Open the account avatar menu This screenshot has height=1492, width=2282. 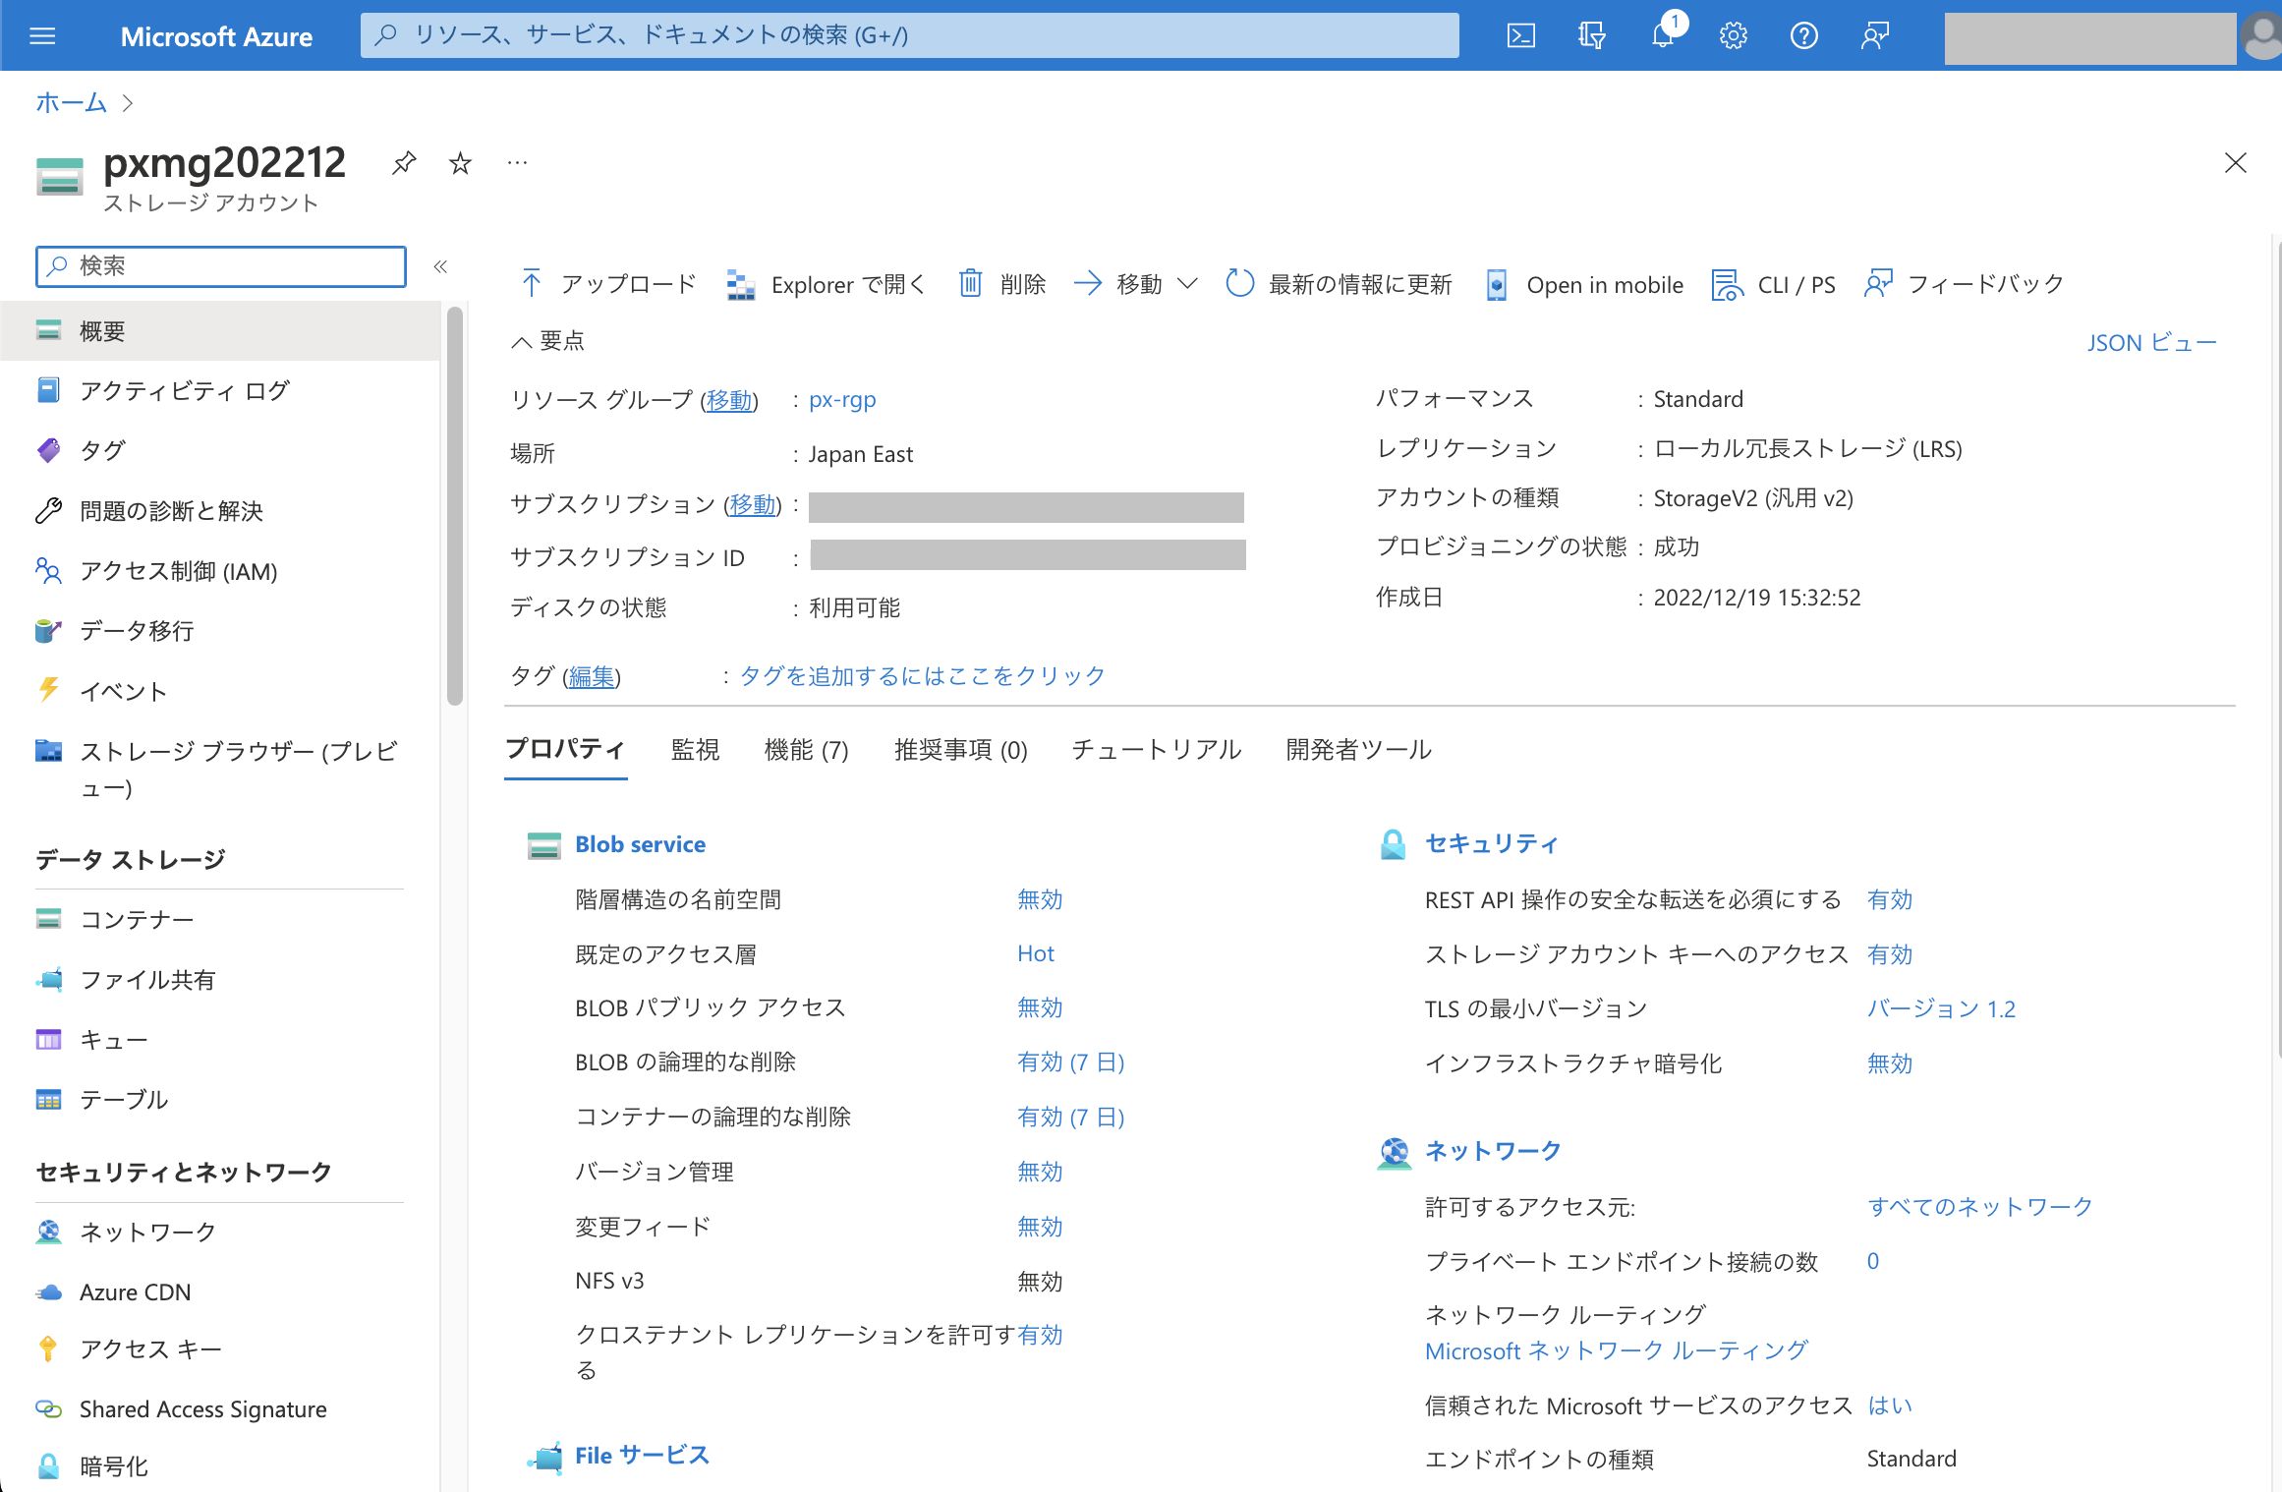coord(2260,36)
